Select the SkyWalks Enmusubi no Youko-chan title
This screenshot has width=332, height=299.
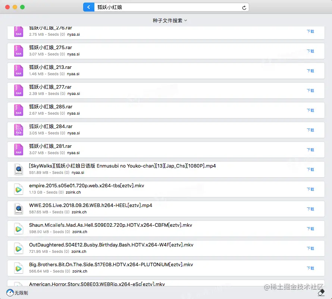point(122,166)
